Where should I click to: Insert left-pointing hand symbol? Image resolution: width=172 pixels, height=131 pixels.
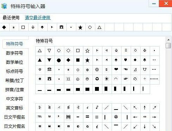point(126,69)
